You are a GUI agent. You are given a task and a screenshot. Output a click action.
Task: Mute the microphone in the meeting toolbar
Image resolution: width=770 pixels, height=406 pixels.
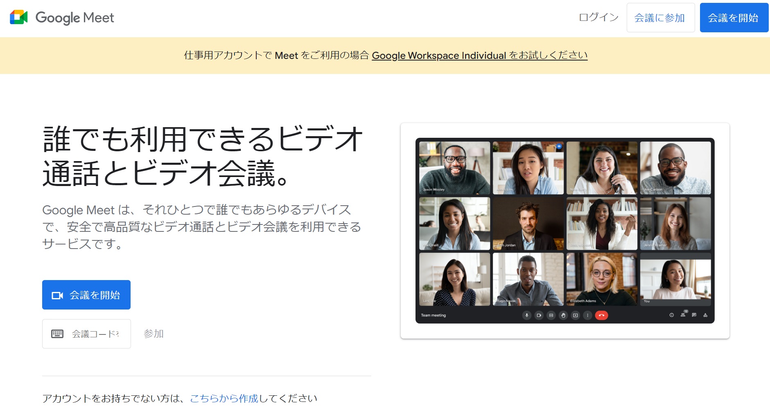(527, 315)
